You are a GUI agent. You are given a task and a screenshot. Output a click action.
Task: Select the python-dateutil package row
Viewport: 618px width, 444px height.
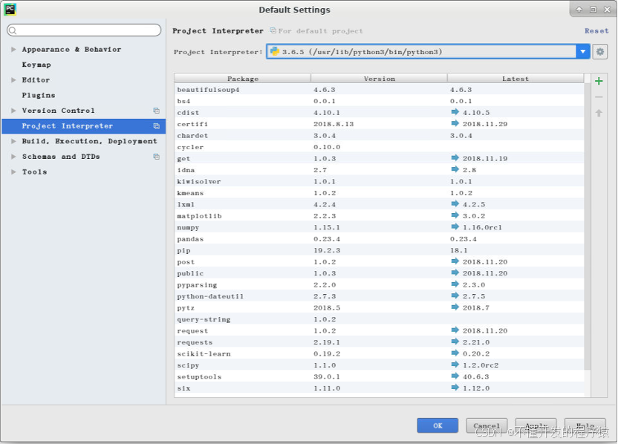(x=379, y=296)
